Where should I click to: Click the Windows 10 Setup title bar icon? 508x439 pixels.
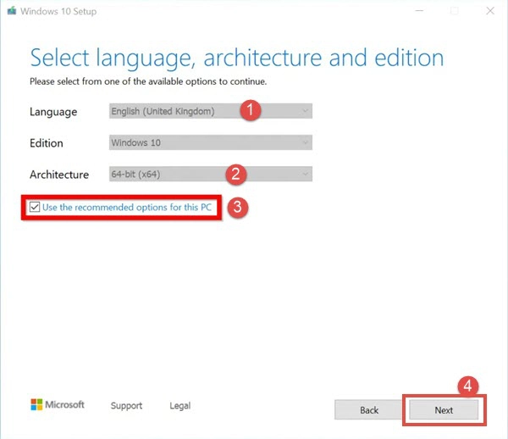(12, 11)
